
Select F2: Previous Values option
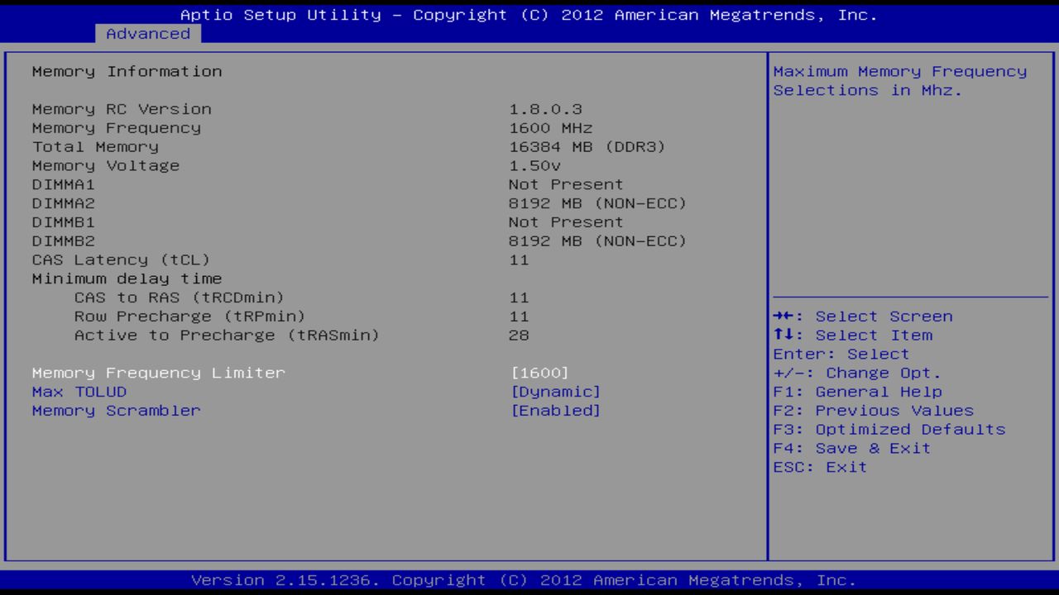tap(872, 410)
